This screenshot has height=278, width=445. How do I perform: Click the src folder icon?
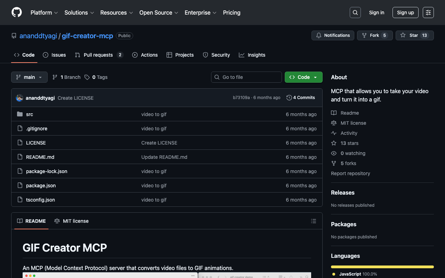click(x=20, y=114)
